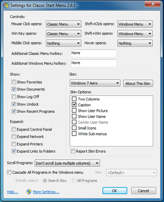
Task: Open the Mouse Click opens dropdown
Action: coord(64,24)
